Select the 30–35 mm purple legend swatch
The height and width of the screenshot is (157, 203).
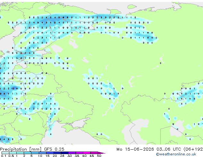pyautogui.click(x=72, y=153)
